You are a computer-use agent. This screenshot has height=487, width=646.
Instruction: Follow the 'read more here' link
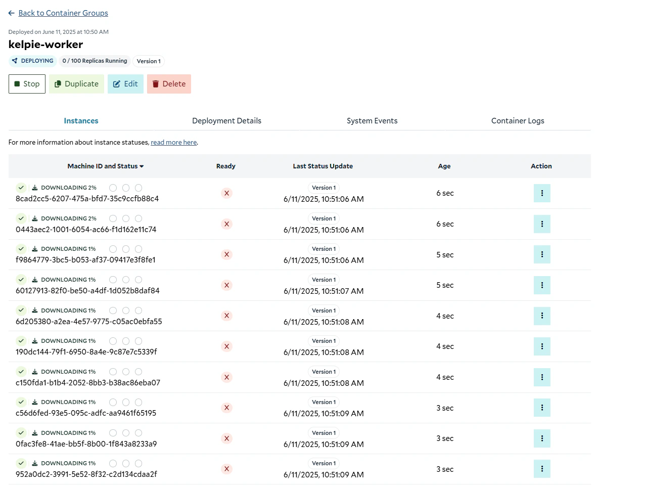(174, 143)
